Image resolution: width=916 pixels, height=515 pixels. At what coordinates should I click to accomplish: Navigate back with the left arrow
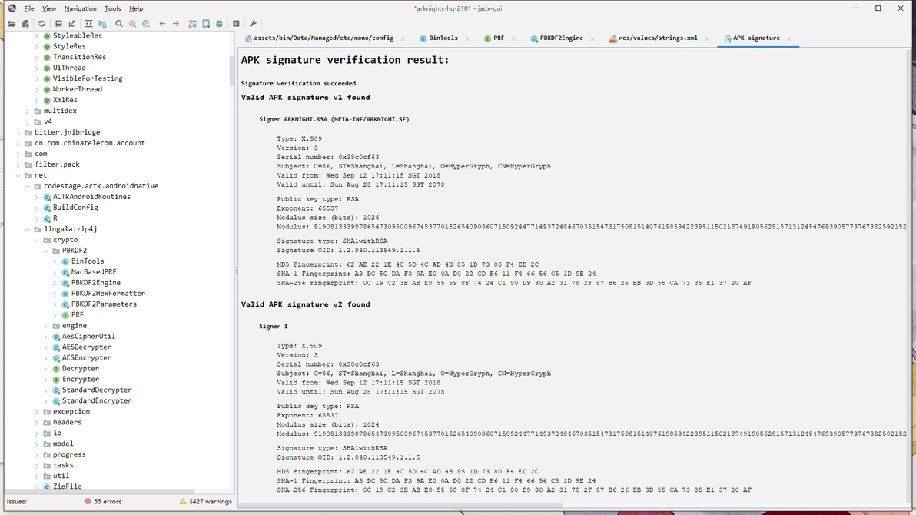coord(162,24)
